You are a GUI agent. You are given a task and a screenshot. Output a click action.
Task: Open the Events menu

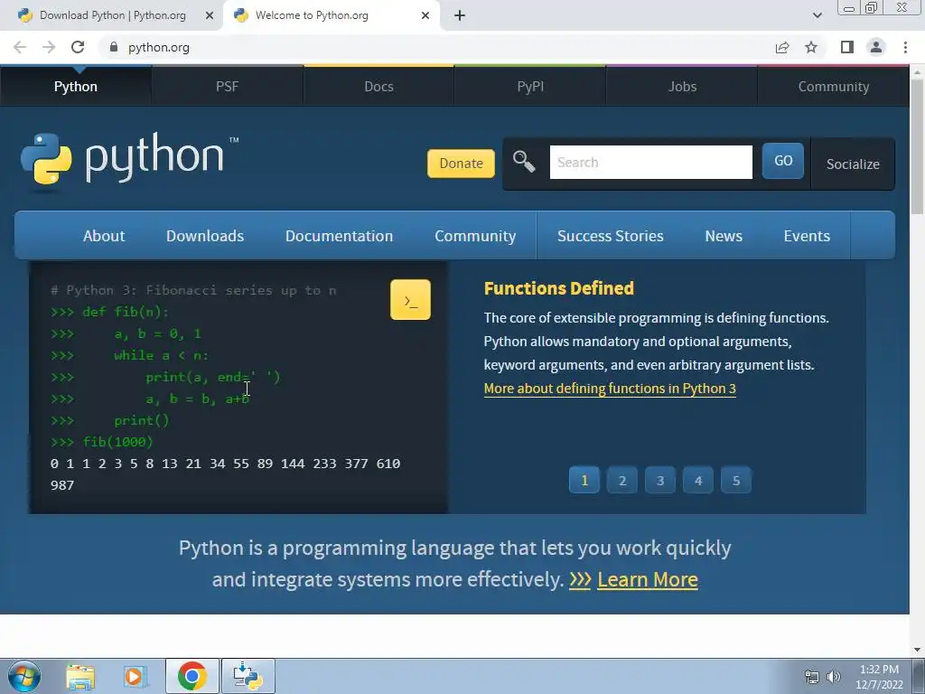coord(807,236)
